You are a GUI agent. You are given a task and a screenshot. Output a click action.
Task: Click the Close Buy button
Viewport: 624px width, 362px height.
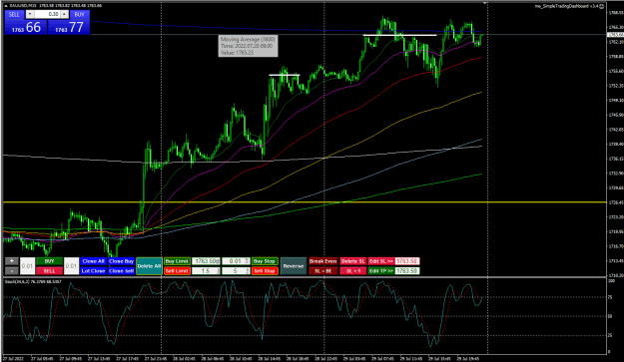pyautogui.click(x=122, y=261)
